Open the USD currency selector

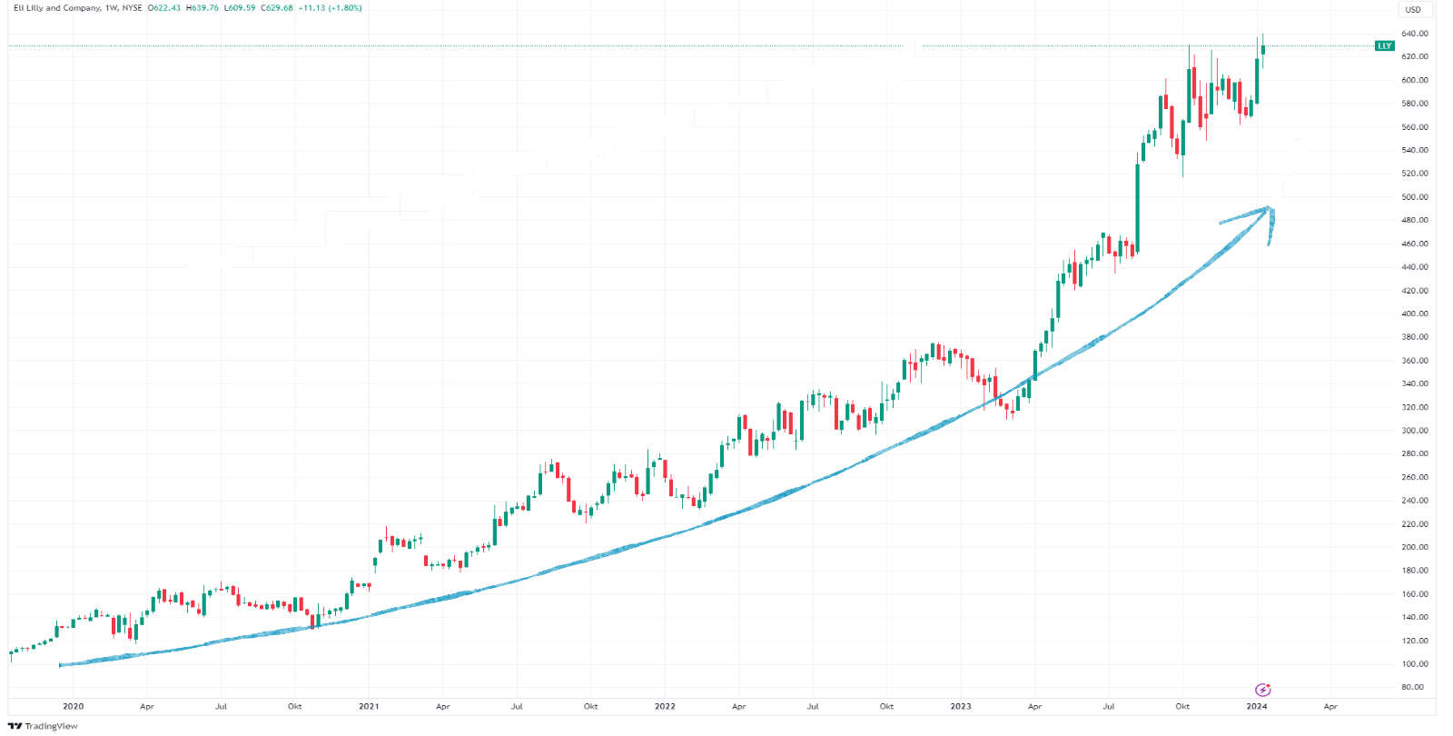pos(1413,9)
